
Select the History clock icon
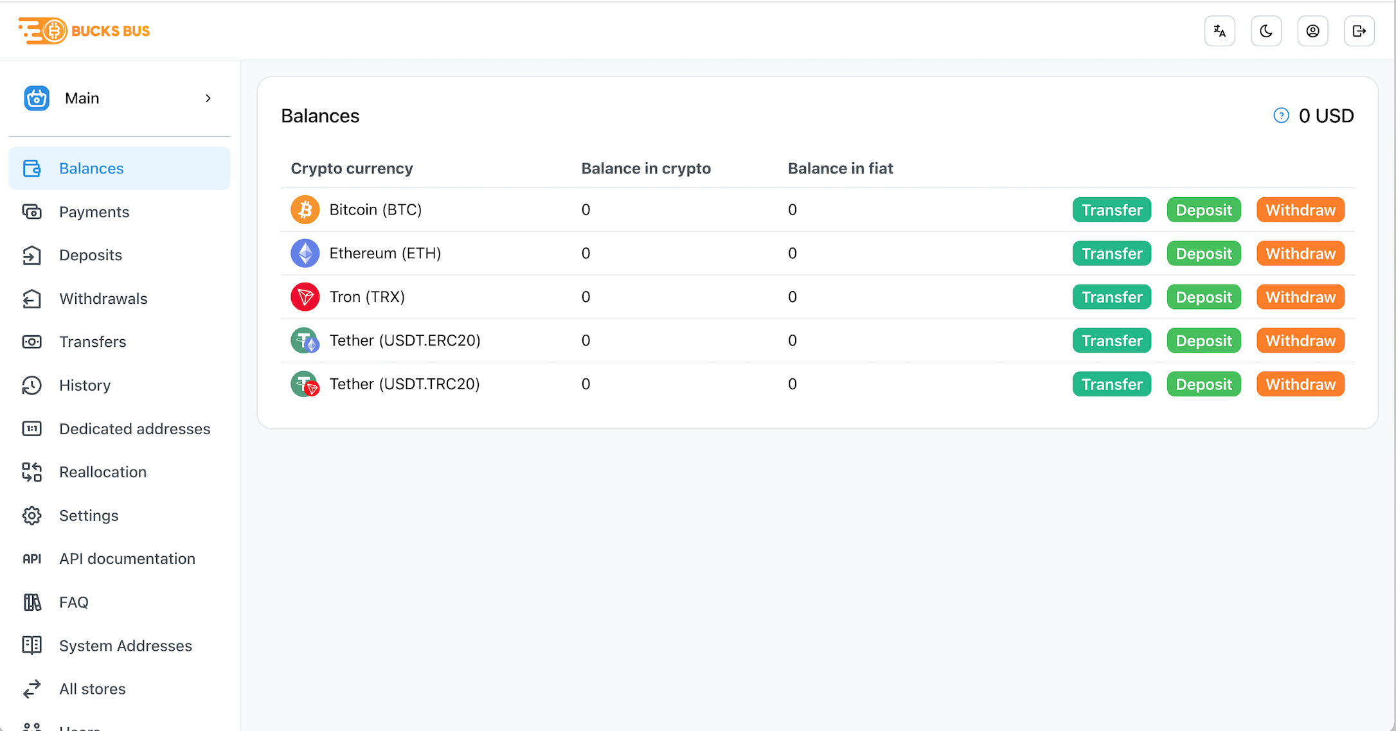click(x=32, y=385)
